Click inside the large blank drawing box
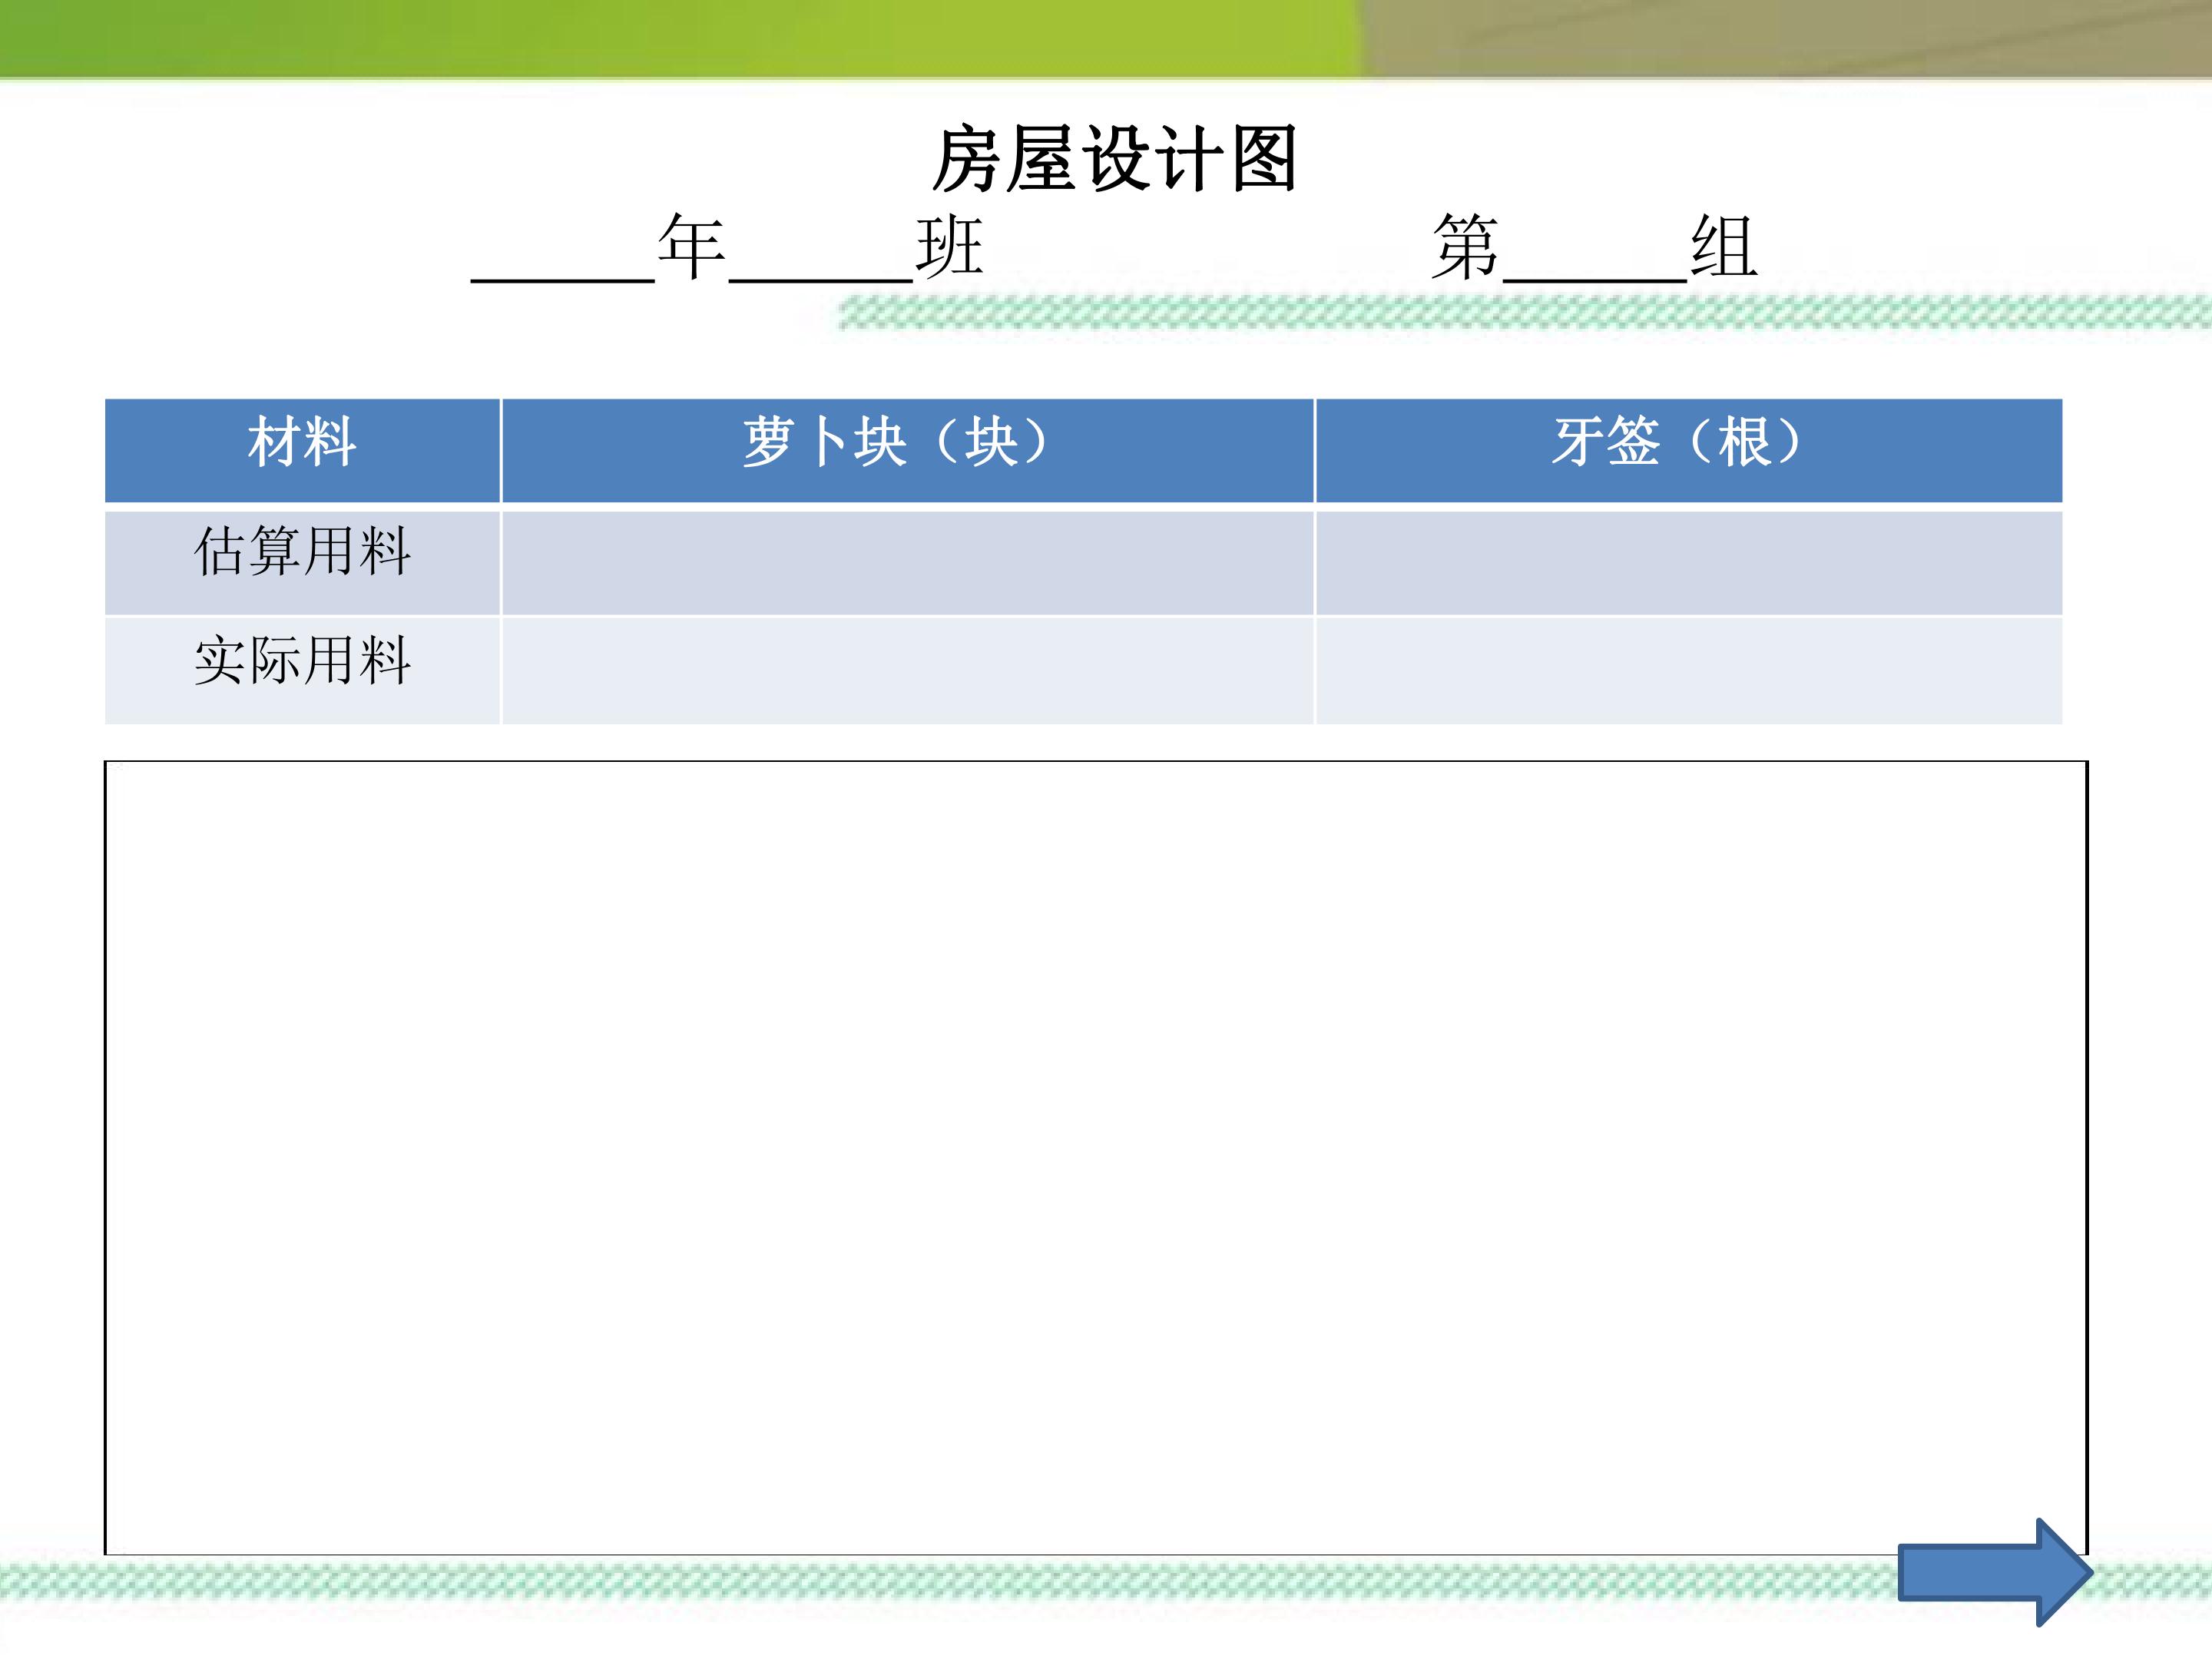 point(1096,1158)
